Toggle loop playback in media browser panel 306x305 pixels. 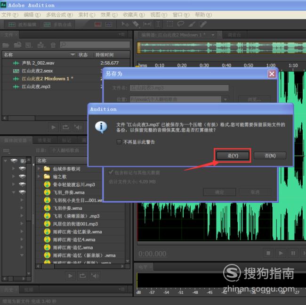[82, 276]
